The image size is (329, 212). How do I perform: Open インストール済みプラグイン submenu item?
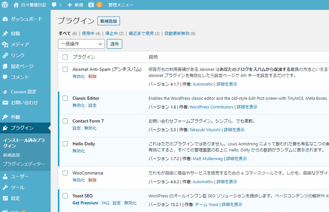(24, 143)
